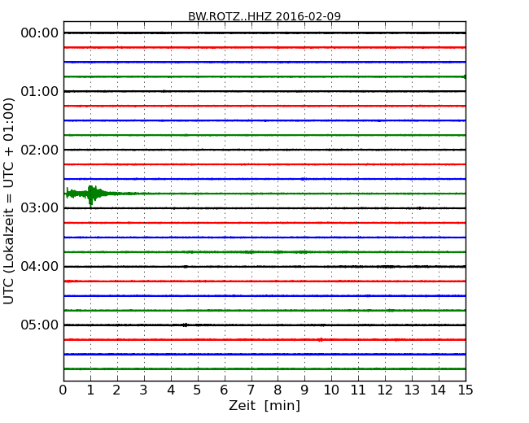Click the 04:00 time label

40,267
